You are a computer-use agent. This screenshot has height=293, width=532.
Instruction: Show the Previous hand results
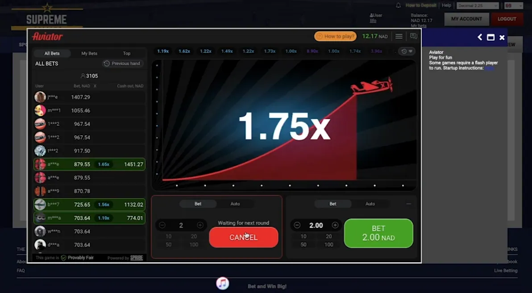123,63
